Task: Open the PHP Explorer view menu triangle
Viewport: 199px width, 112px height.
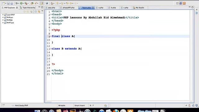Action: 42,11
